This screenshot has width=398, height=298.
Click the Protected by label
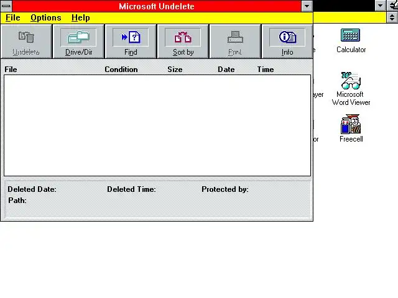[225, 189]
